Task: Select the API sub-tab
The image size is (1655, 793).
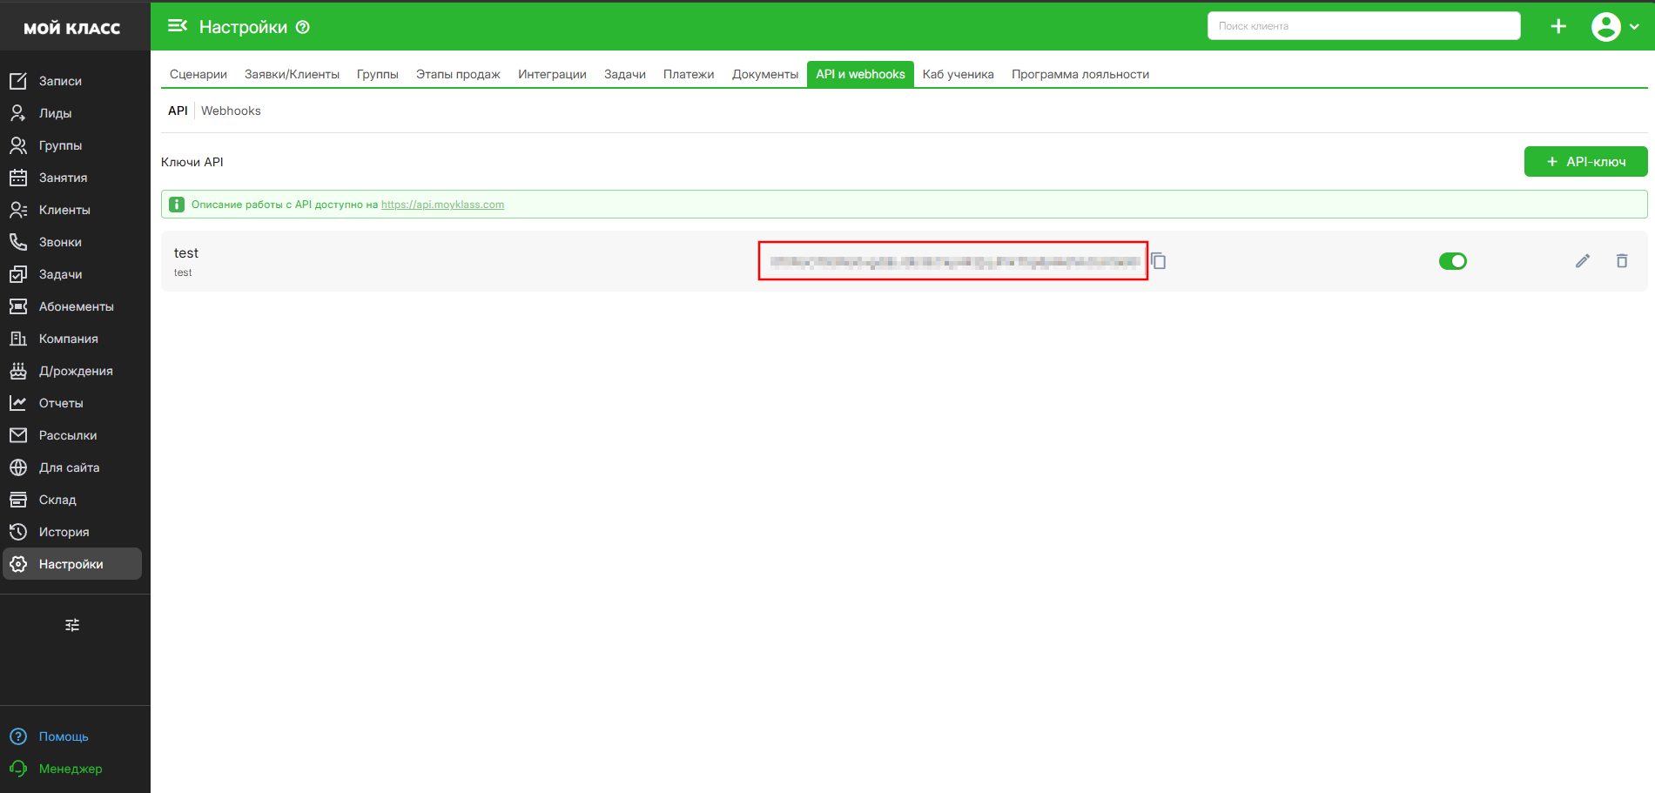Action: coord(178,111)
